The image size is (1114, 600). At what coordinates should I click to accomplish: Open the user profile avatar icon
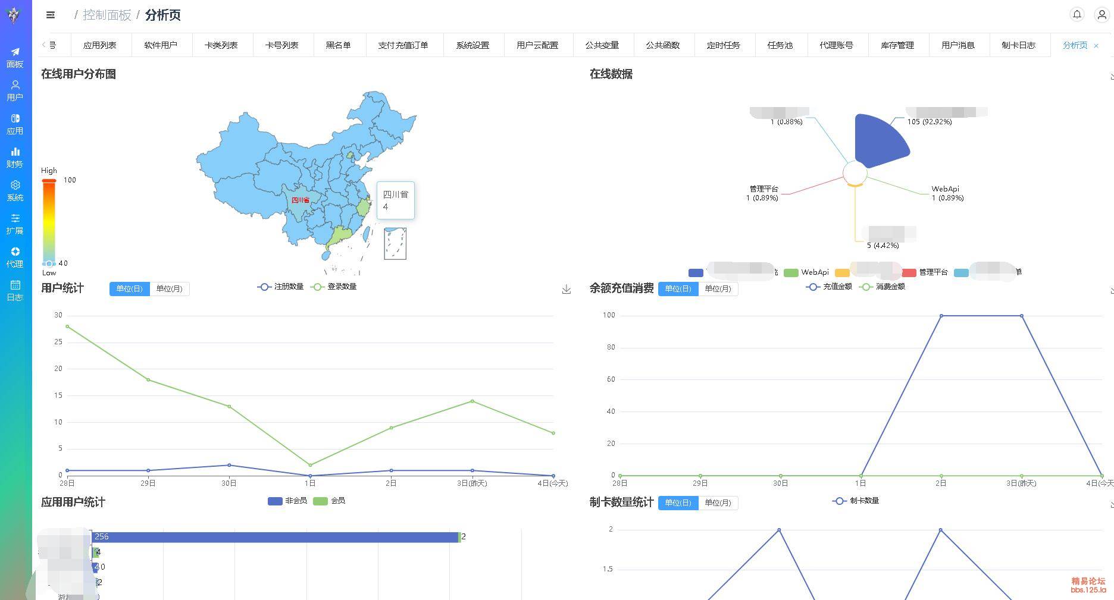click(x=1102, y=15)
